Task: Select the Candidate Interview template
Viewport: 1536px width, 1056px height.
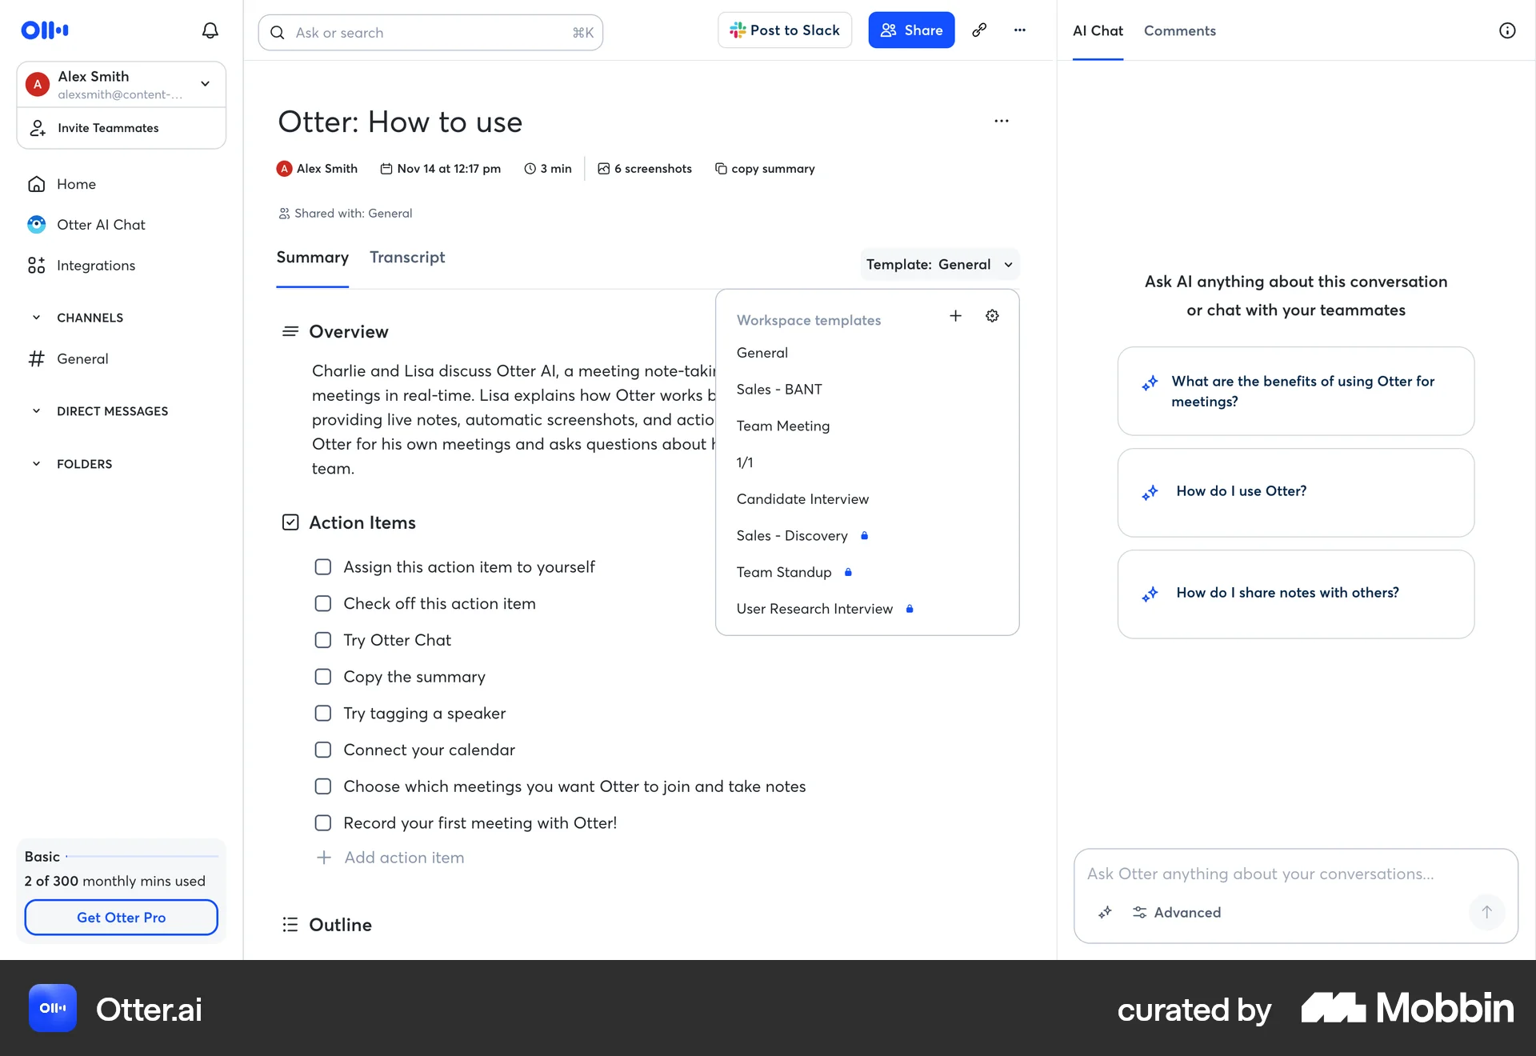Action: (802, 499)
